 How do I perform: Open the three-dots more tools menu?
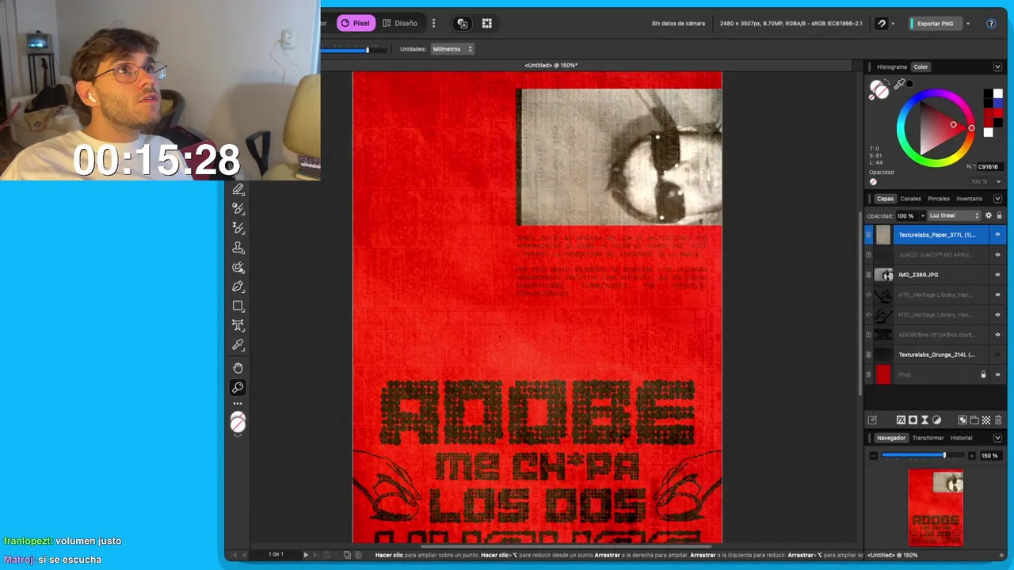pos(238,404)
